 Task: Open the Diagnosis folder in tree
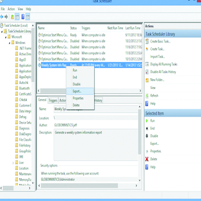(24, 128)
